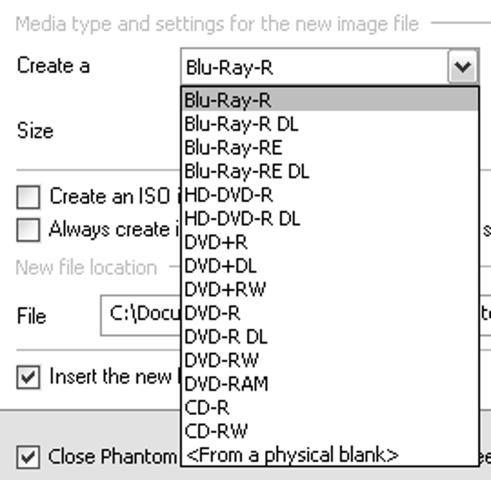
Task: Collapse the Create a dropdown arrow
Action: pos(463,66)
